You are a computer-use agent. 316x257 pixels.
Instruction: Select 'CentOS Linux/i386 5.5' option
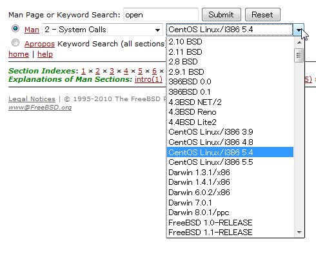click(x=230, y=162)
